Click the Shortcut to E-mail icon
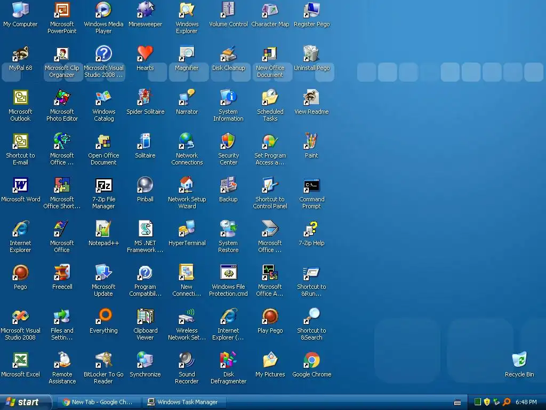The height and width of the screenshot is (410, 546). (20, 141)
